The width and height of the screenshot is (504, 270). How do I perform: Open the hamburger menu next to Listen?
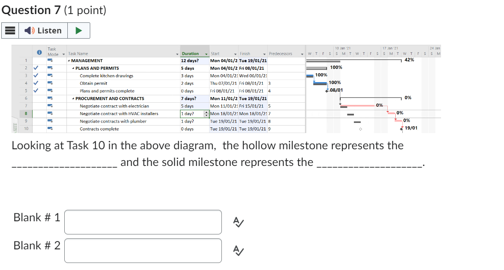point(10,31)
